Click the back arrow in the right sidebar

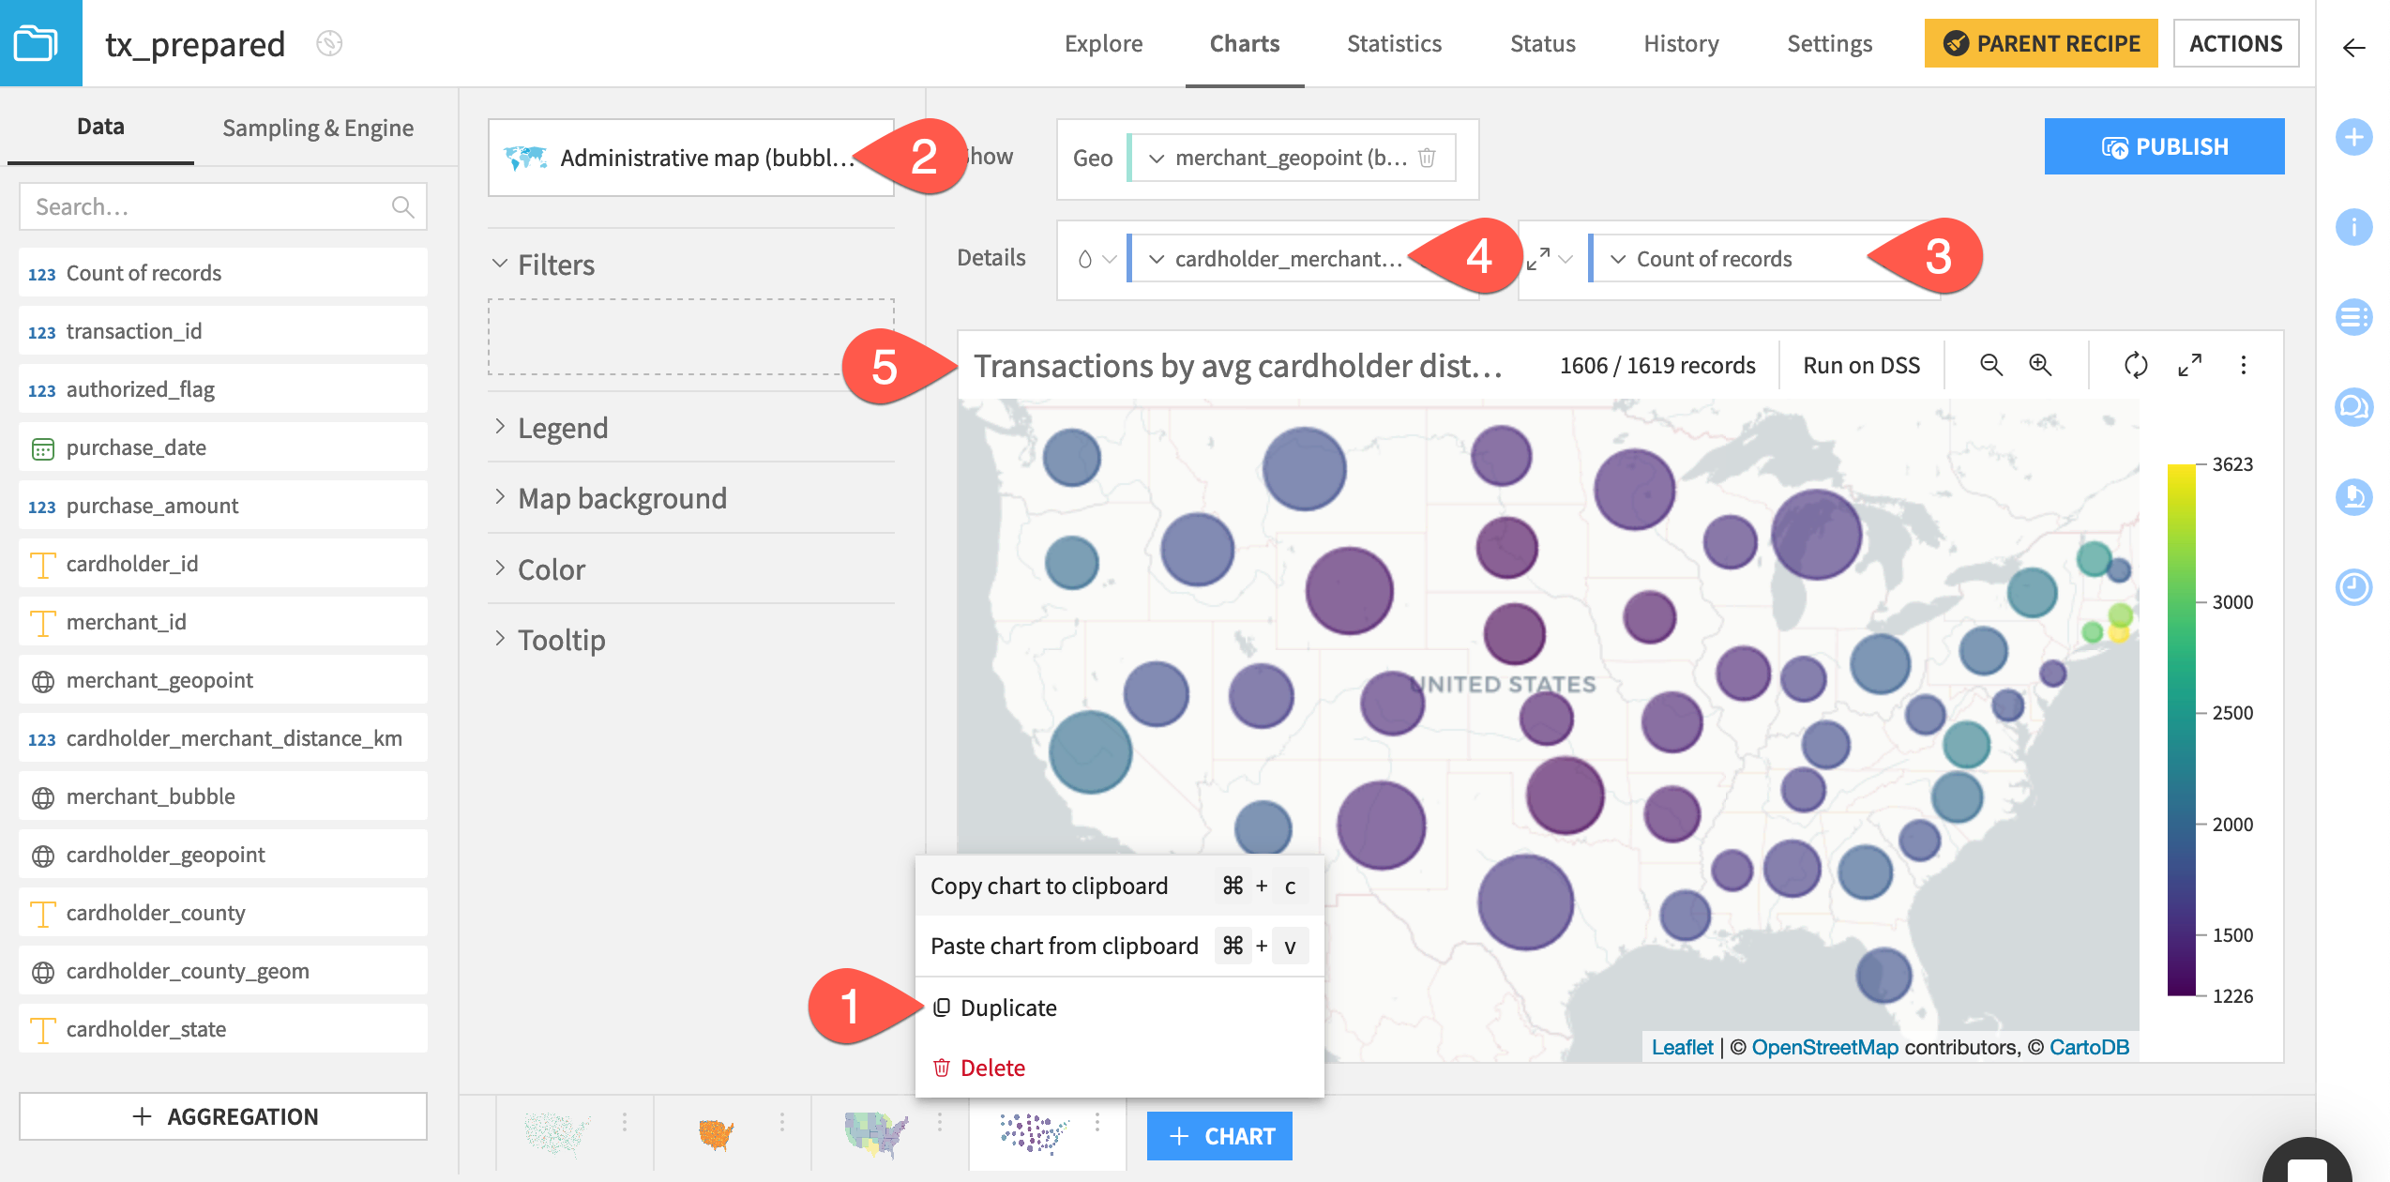coord(2353,47)
